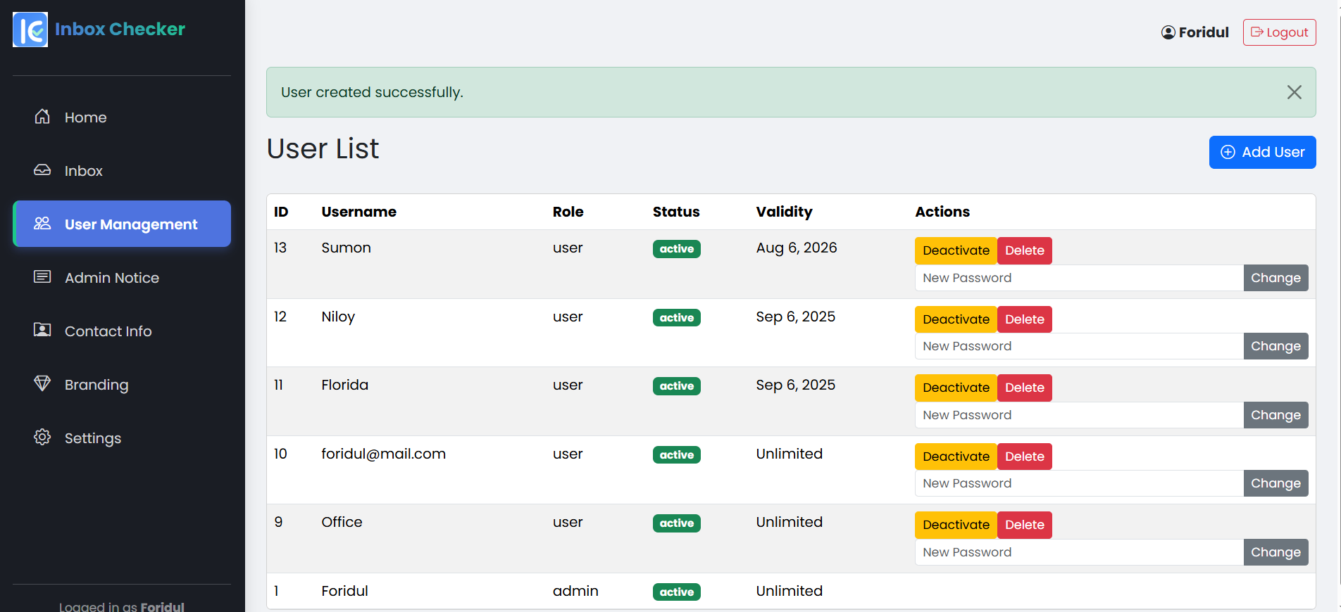
Task: Open the Inbox menu item
Action: [x=122, y=171]
